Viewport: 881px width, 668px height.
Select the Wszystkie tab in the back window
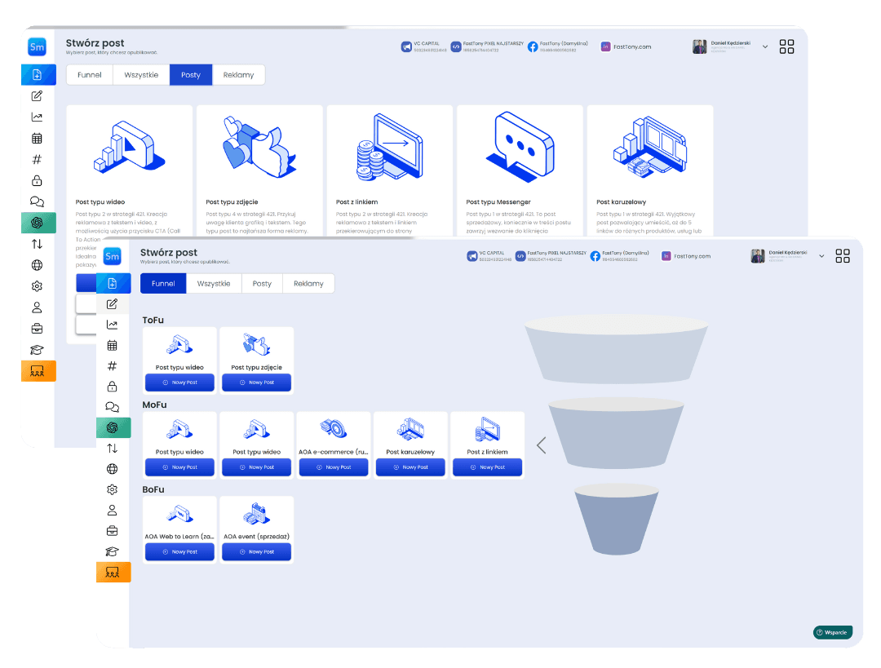point(141,75)
